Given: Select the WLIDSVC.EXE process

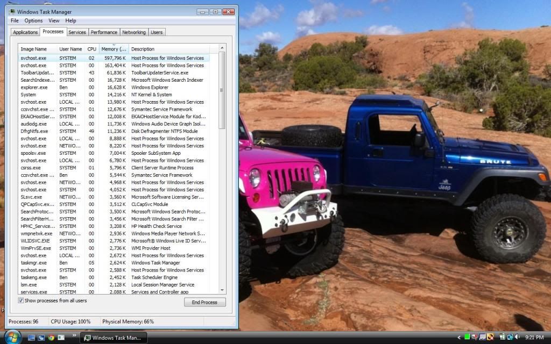Looking at the screenshot, I should click(x=114, y=241).
